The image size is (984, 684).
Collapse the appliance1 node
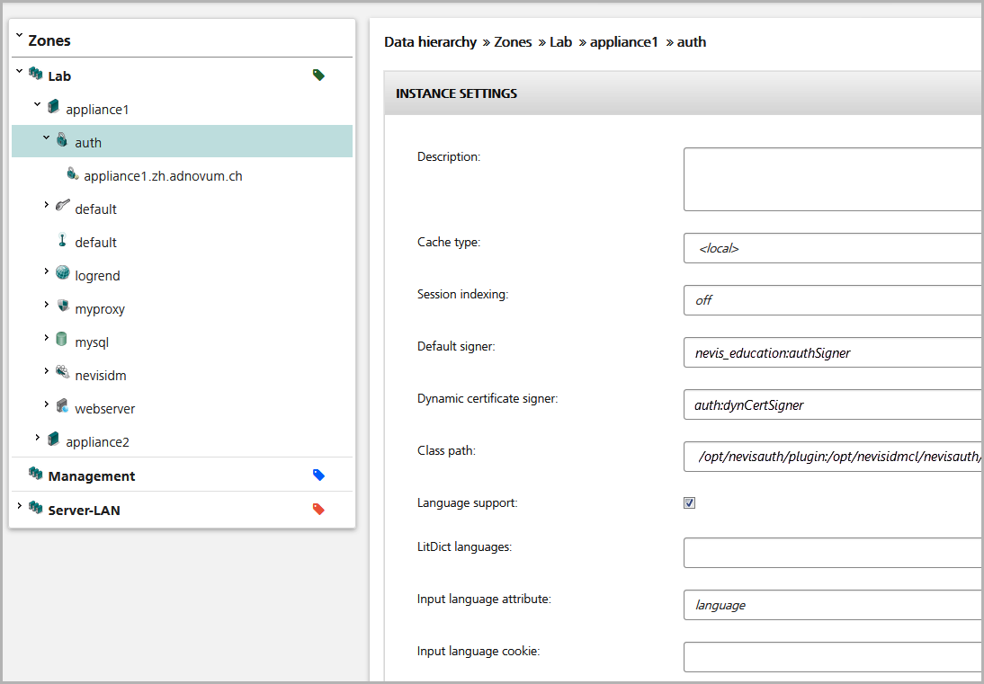pyautogui.click(x=38, y=104)
